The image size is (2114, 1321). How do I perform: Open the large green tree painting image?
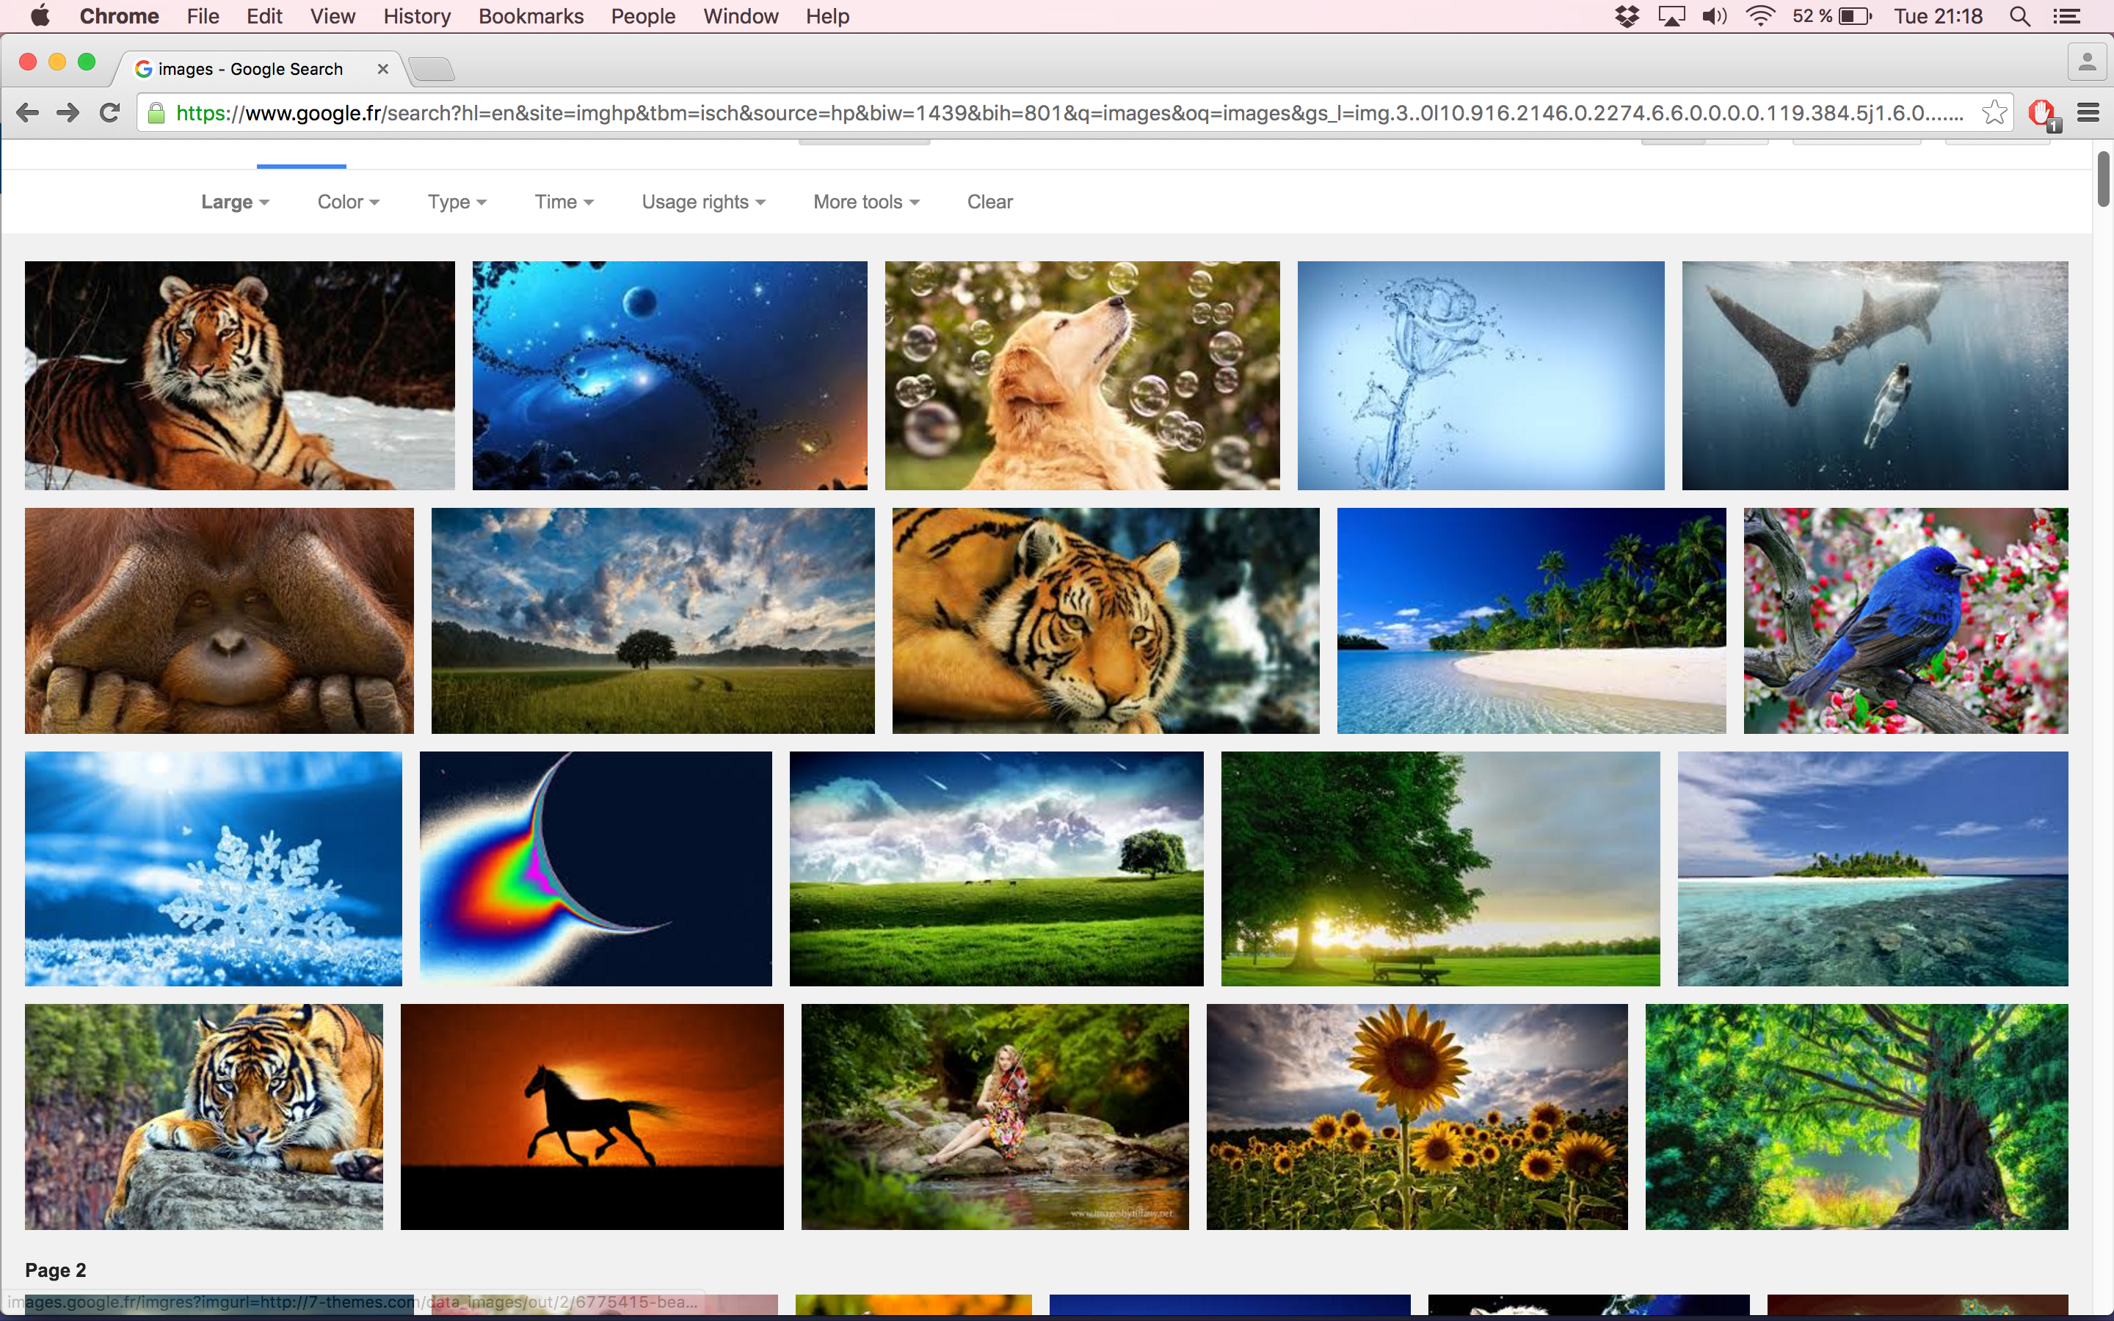1857,1116
